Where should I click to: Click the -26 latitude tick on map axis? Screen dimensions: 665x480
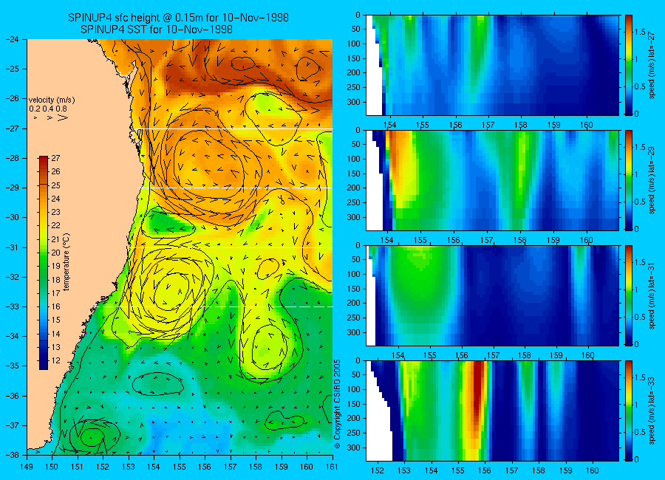[x=12, y=98]
